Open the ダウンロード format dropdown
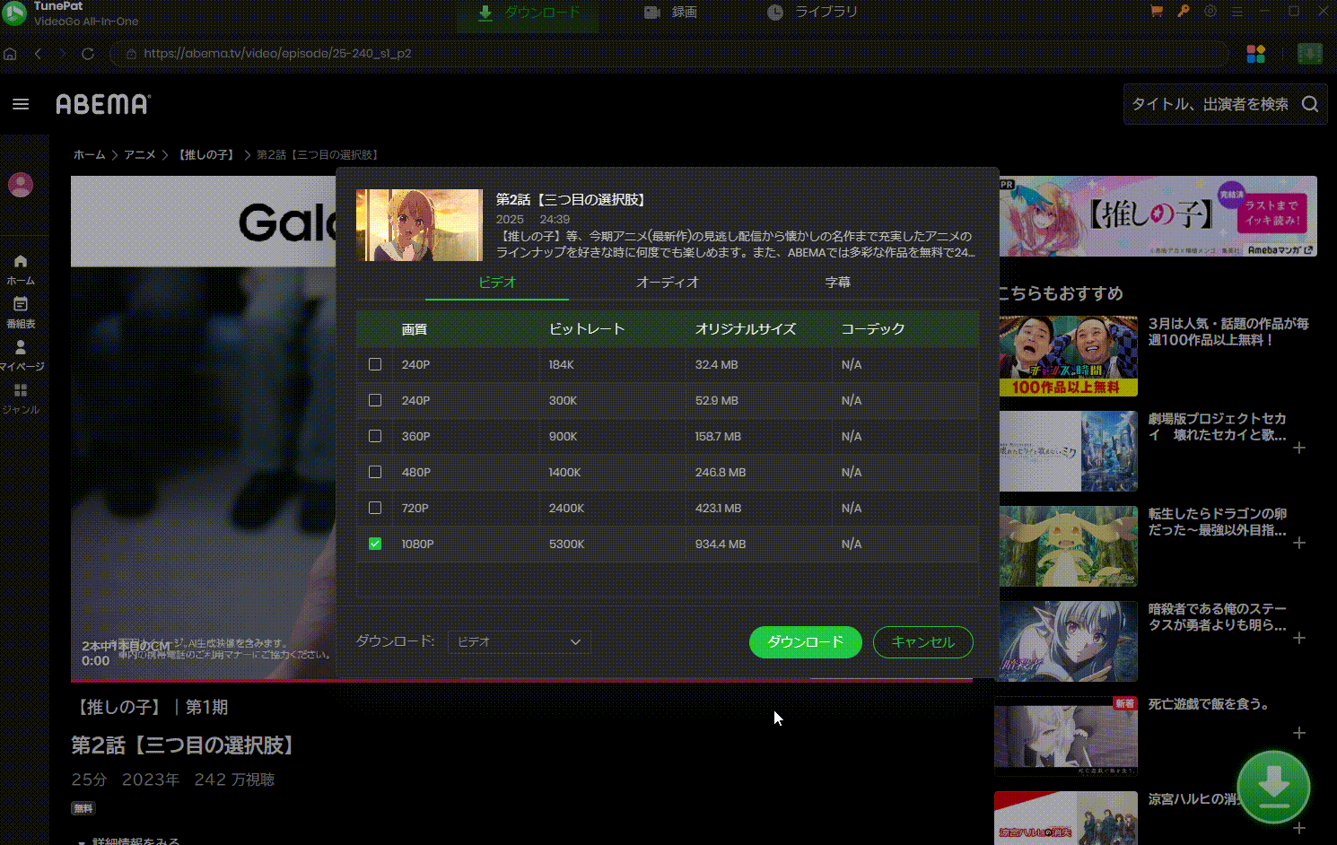1337x845 pixels. [519, 641]
